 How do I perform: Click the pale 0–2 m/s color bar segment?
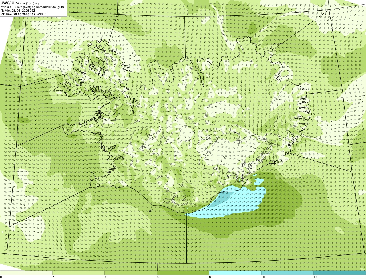pyautogui.click(x=26, y=273)
